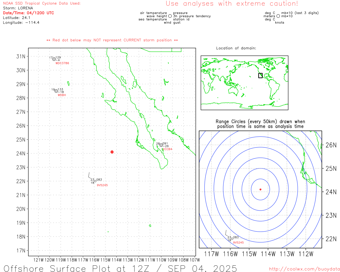Click the "Date/Time: 04/1200 UTC" line
This screenshot has width=340, height=272.
(28, 13)
